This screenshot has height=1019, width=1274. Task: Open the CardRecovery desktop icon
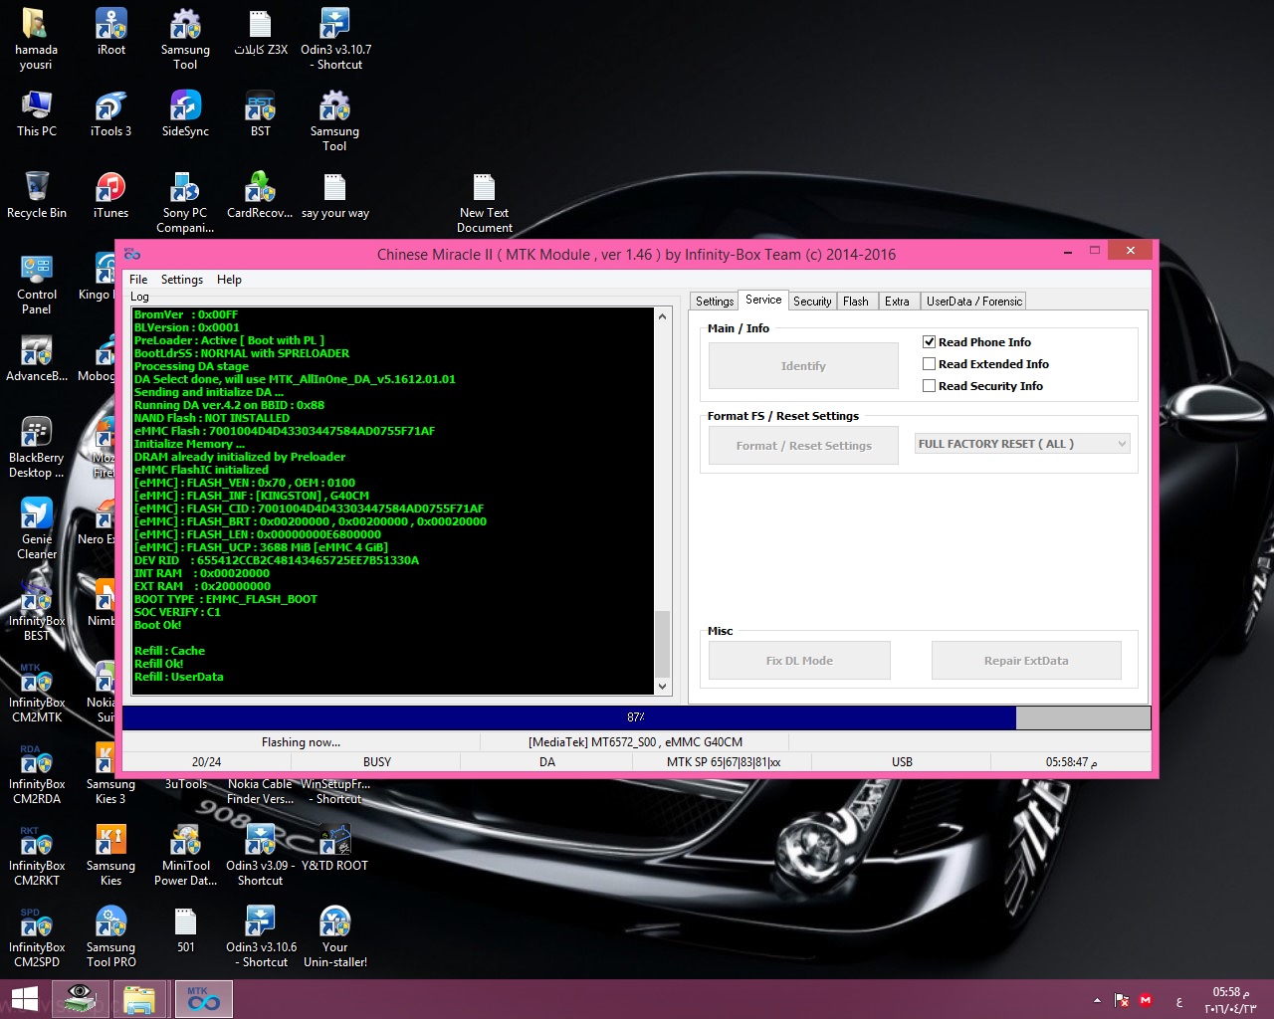pos(260,195)
